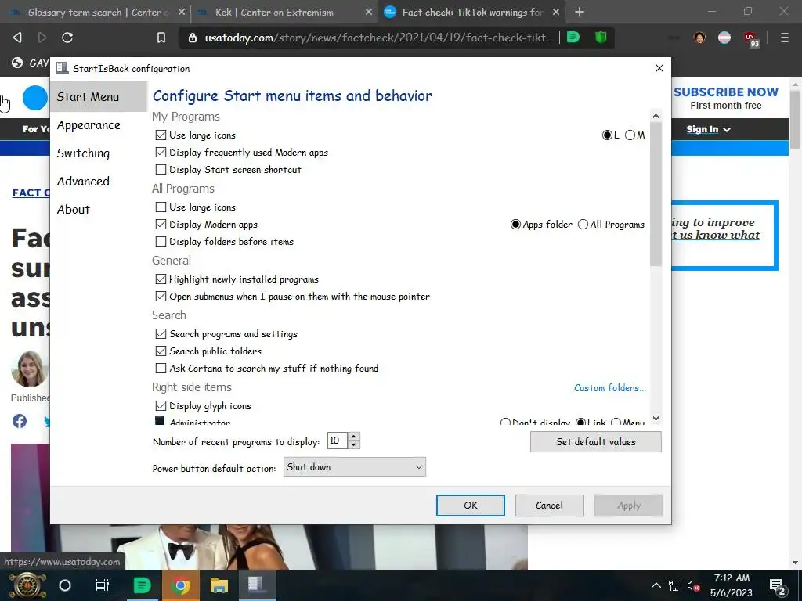Open Appearance settings section
The height and width of the screenshot is (601, 802).
pos(89,124)
